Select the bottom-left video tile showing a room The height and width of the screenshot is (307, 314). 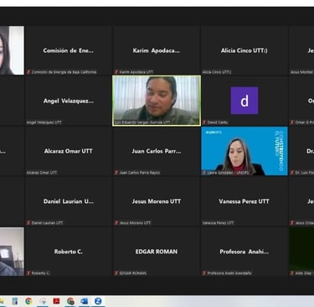click(12, 252)
